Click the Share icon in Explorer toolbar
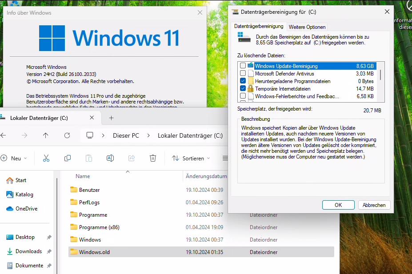This screenshot has height=274, width=412. coord(132,158)
